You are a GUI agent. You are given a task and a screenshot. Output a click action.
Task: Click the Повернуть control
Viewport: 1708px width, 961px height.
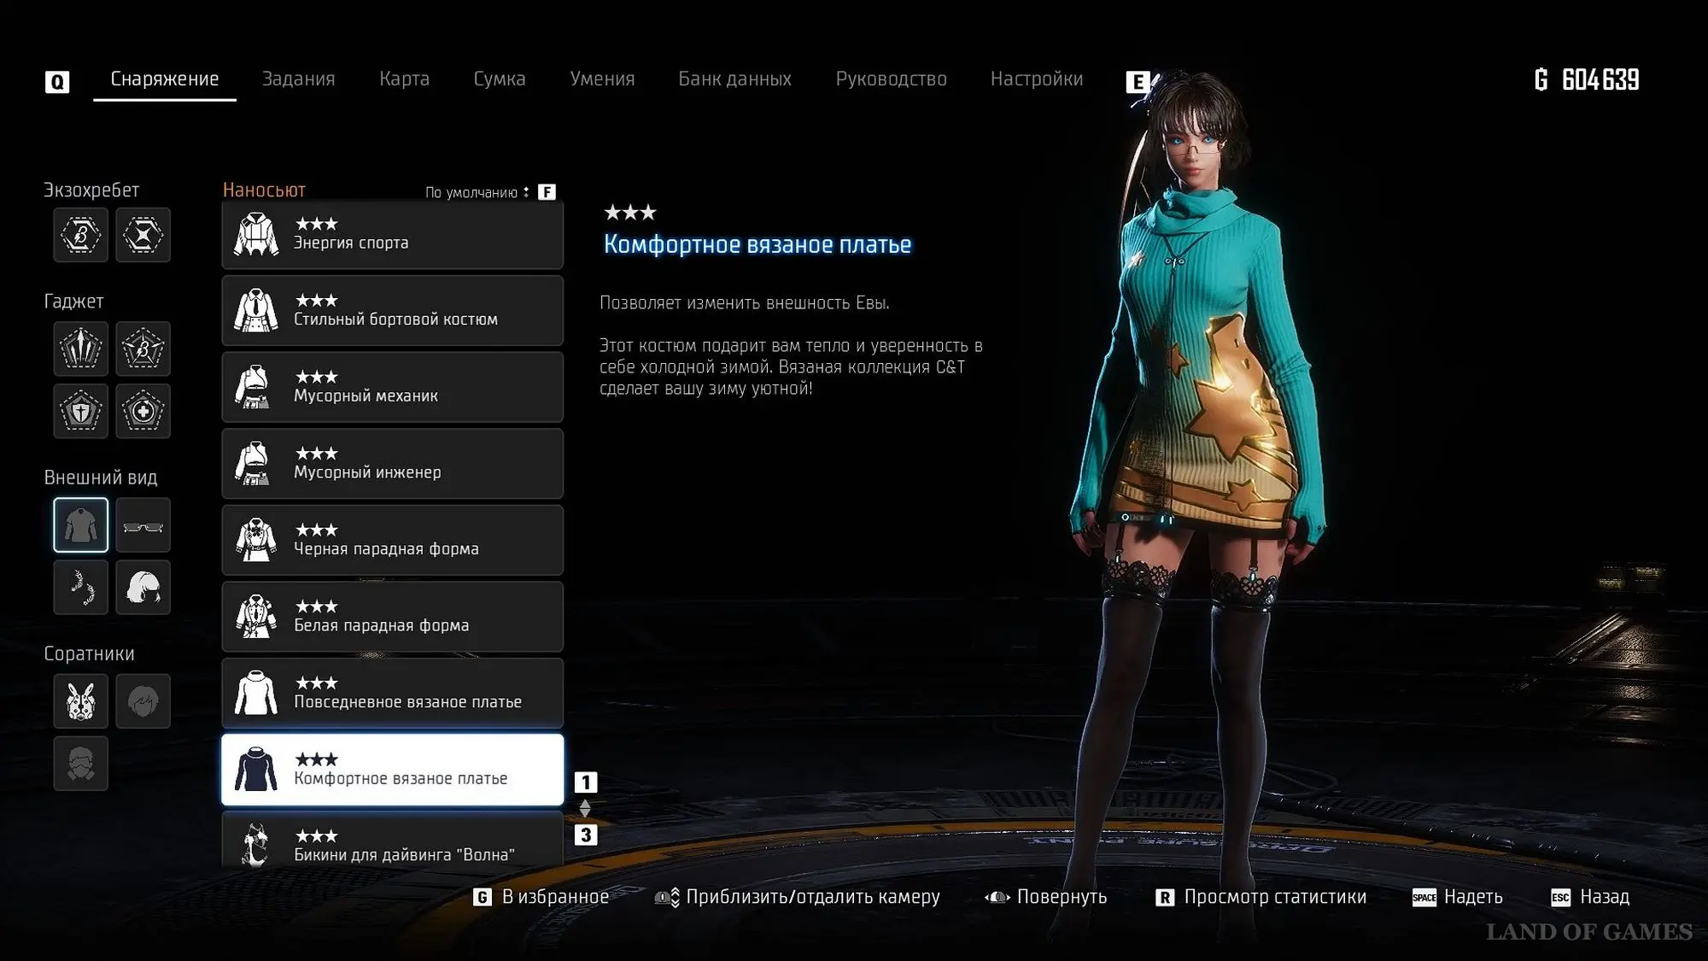[x=1062, y=897]
